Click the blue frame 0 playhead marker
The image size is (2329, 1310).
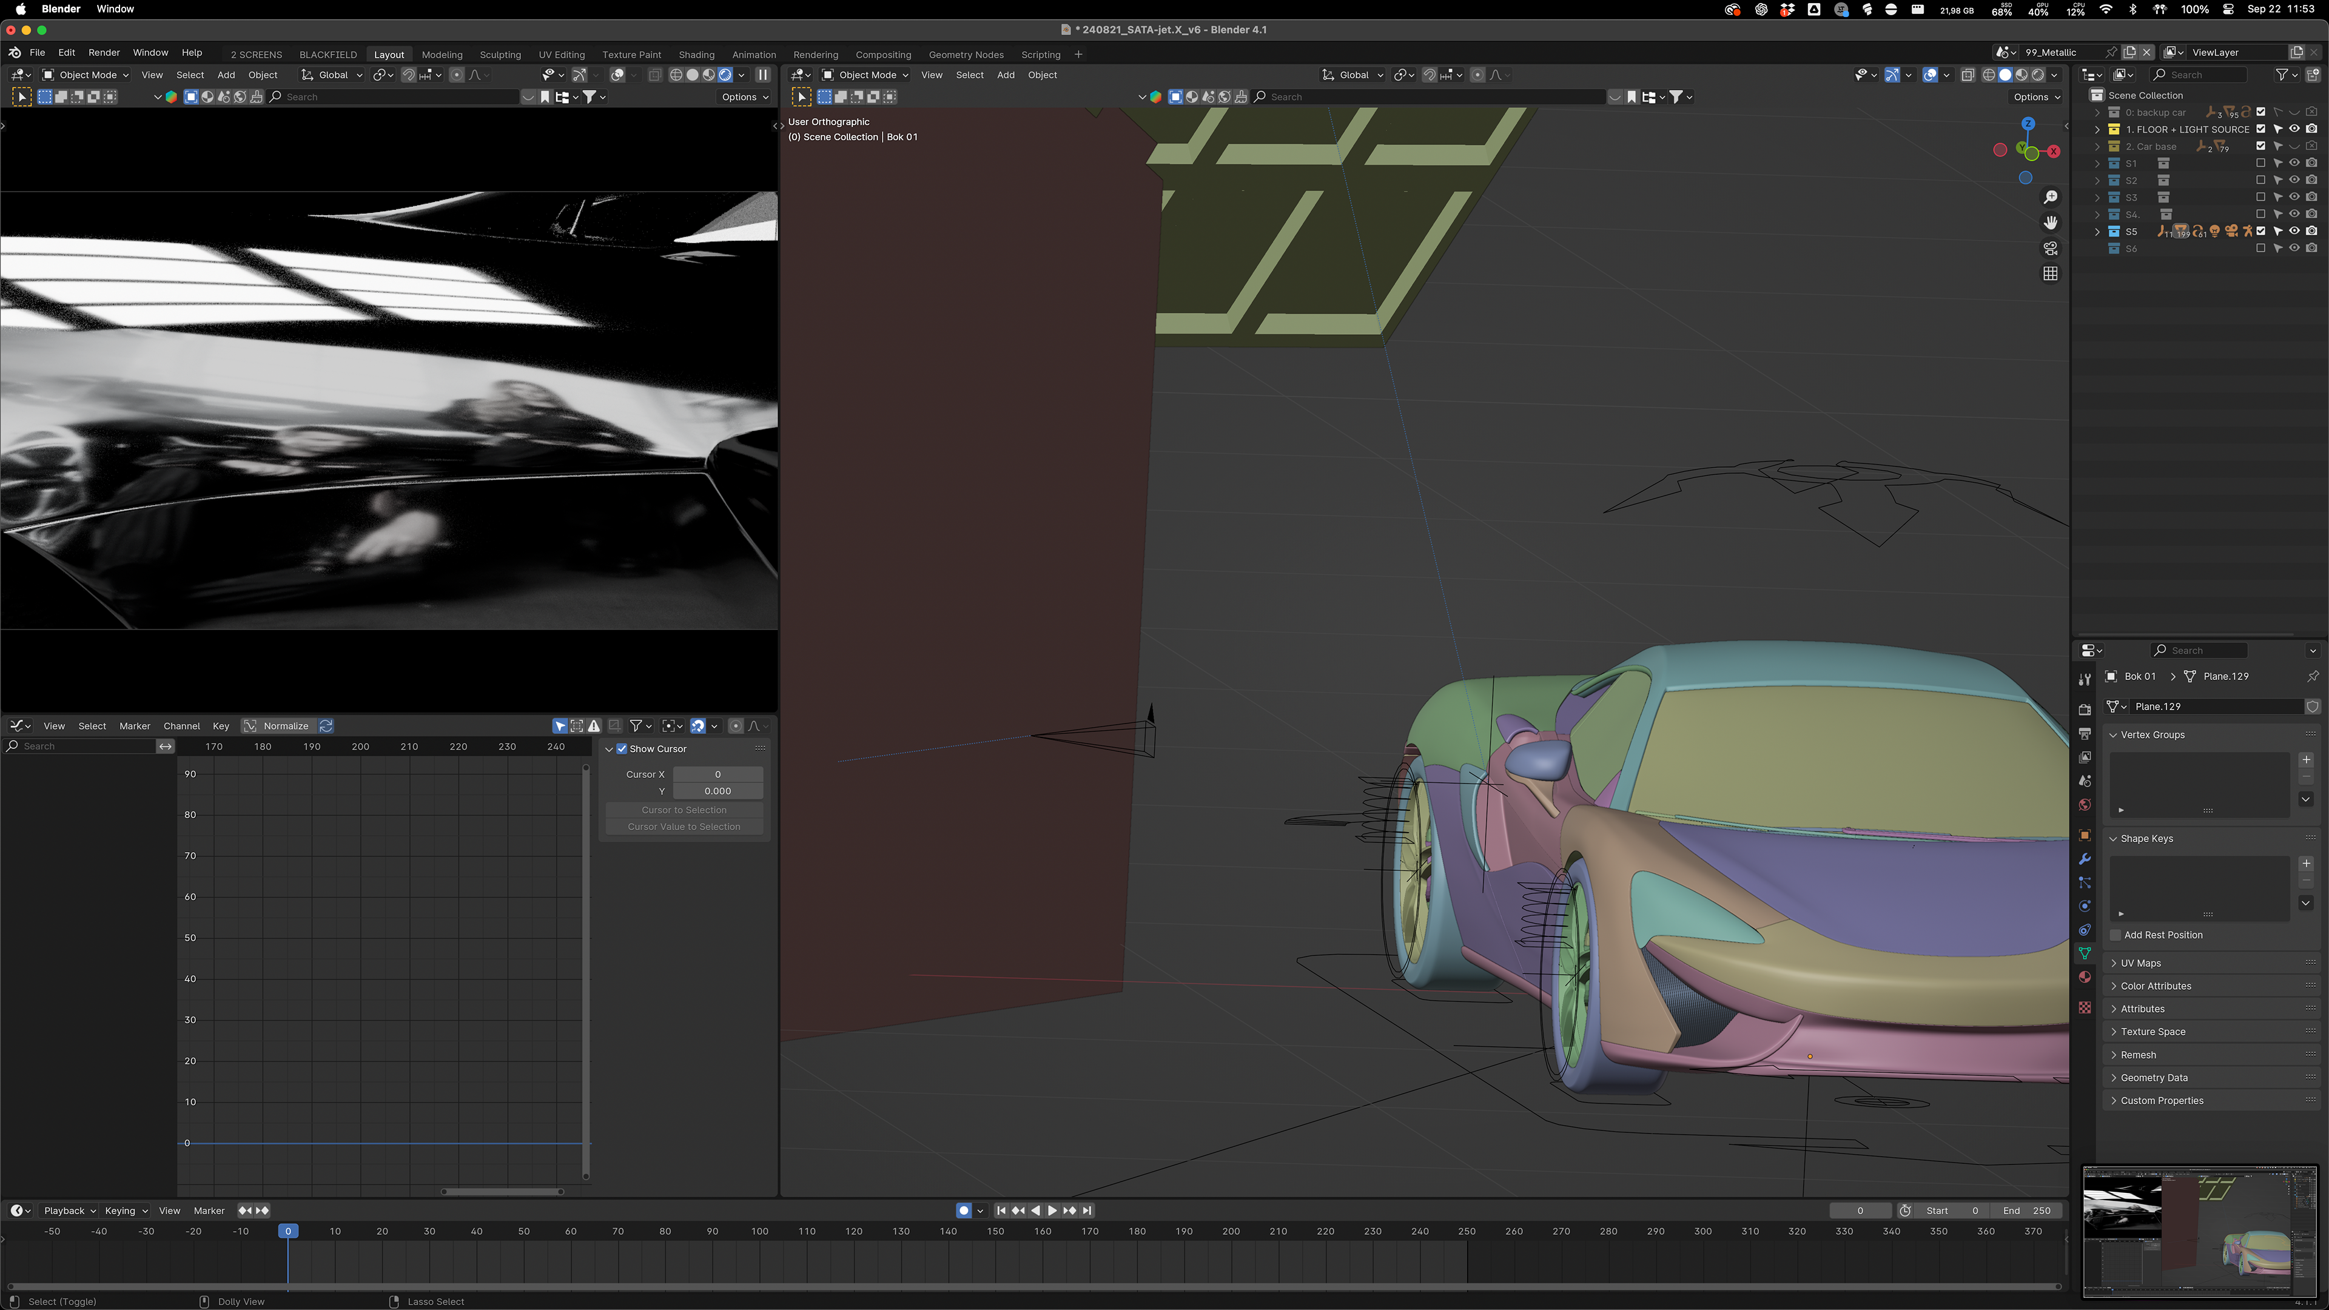[x=287, y=1231]
